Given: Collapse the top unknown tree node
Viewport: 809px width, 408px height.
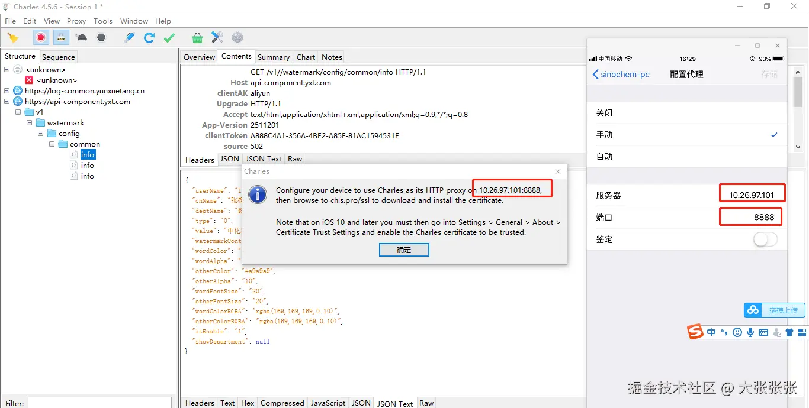Looking at the screenshot, I should tap(7, 69).
